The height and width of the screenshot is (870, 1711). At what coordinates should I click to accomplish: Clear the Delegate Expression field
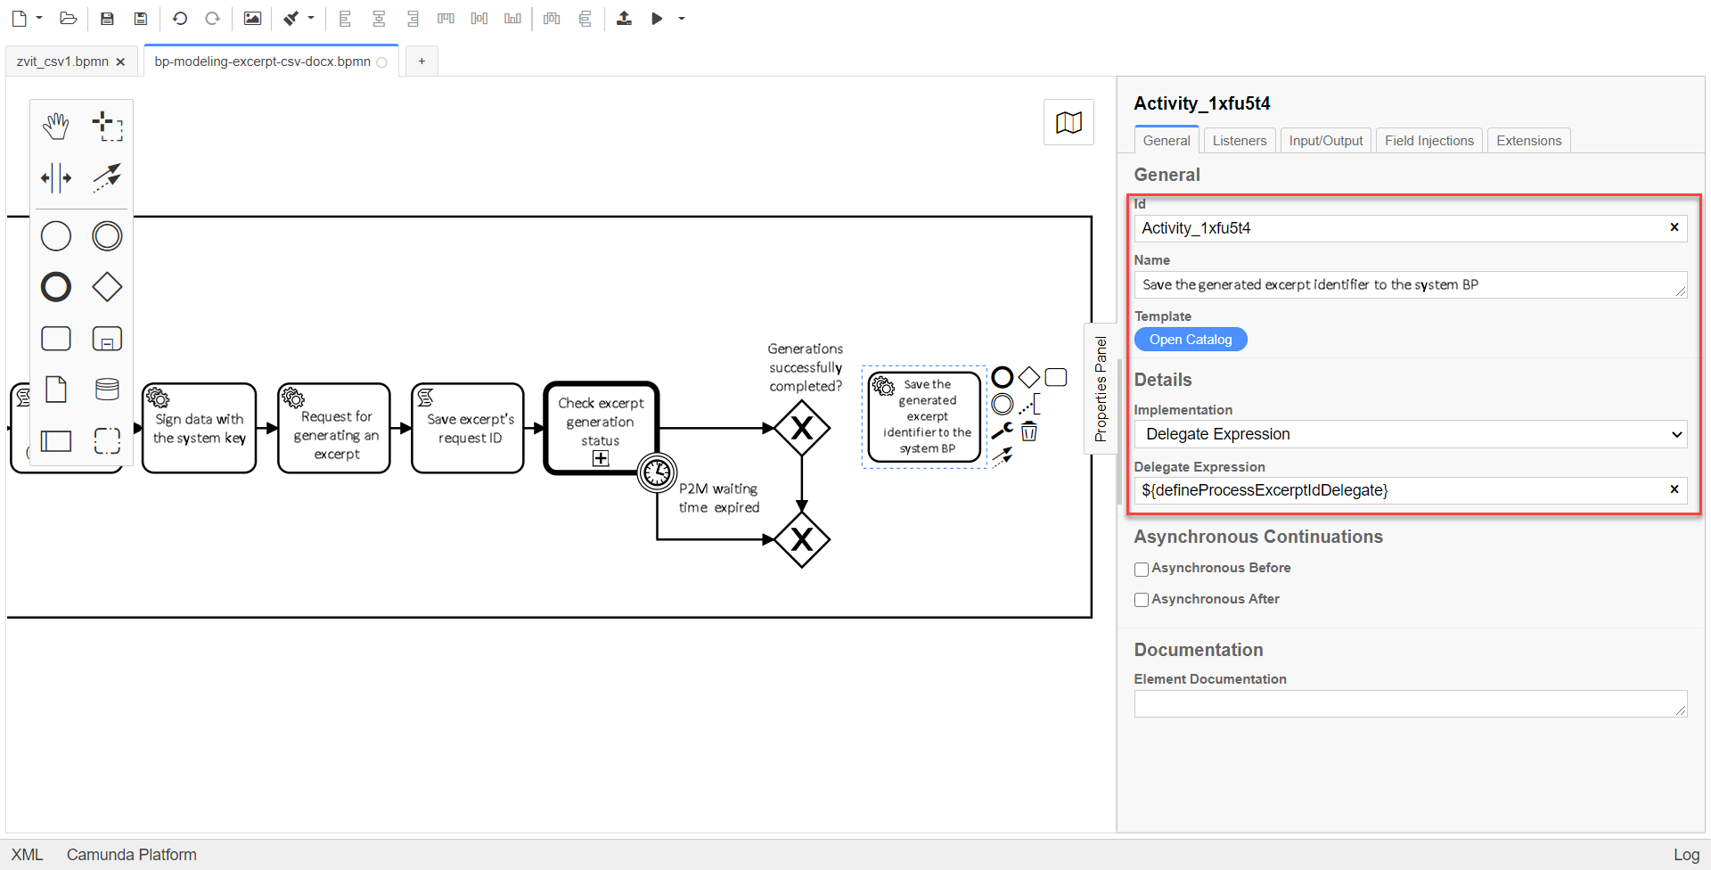(x=1674, y=489)
